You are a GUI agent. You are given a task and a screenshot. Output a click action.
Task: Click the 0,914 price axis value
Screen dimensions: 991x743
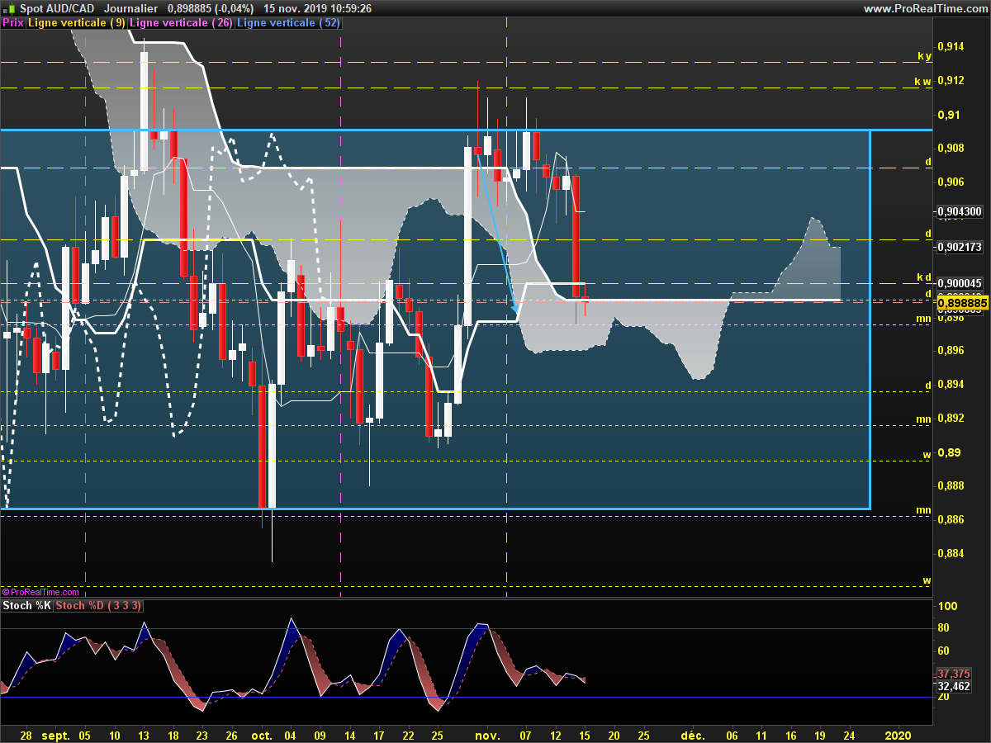951,47
